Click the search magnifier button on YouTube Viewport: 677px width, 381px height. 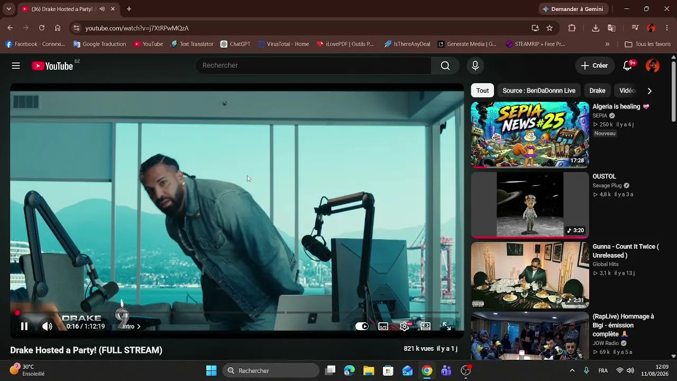point(445,66)
